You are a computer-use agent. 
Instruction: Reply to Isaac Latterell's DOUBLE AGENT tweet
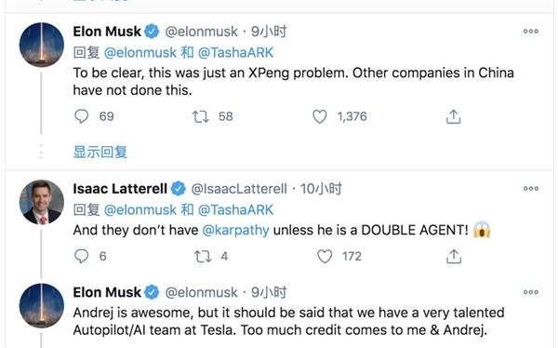81,256
